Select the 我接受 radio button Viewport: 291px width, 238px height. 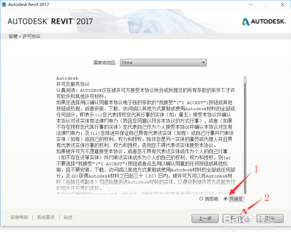[225, 199]
